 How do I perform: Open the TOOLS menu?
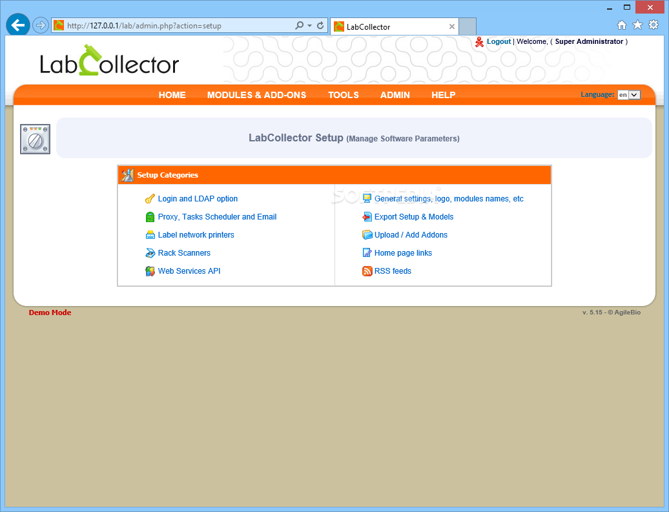click(x=343, y=95)
